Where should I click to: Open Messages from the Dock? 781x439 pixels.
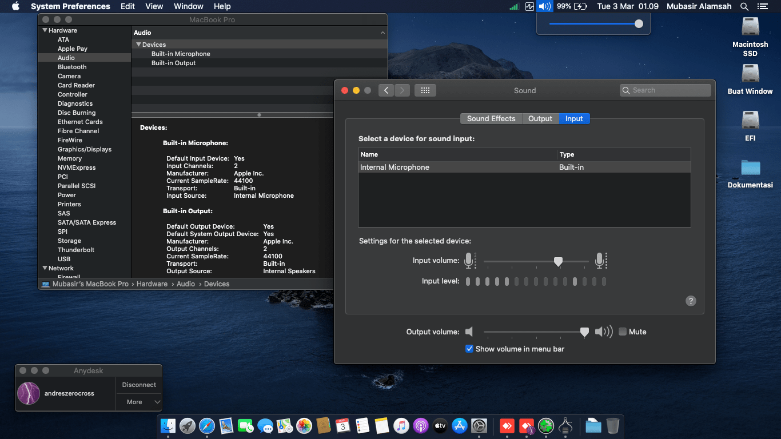(x=265, y=426)
